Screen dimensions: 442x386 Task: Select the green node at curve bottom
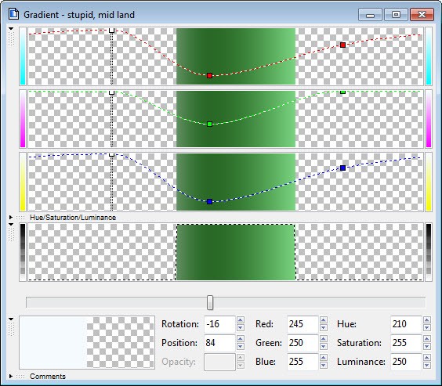[x=209, y=124]
